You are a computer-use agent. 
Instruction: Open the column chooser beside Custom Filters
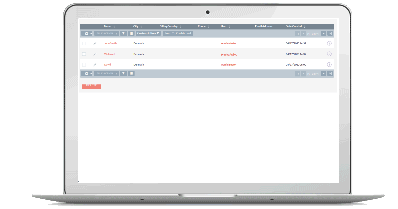(131, 33)
